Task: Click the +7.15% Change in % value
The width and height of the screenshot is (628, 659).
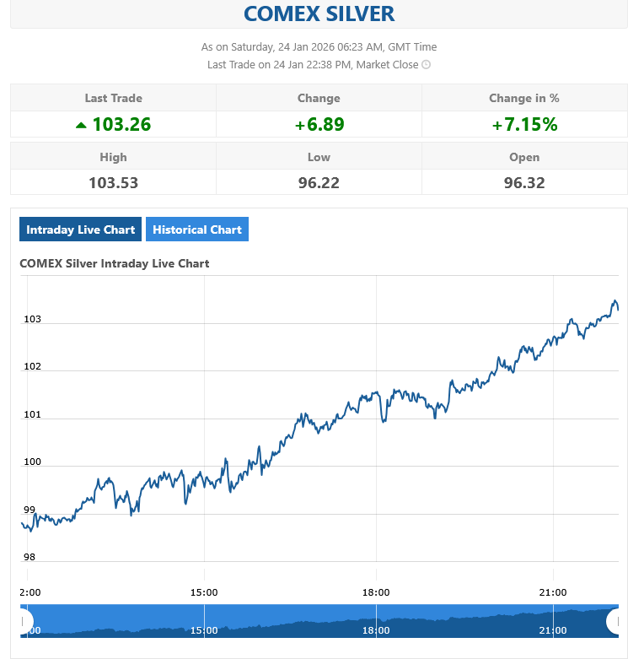Action: (524, 124)
